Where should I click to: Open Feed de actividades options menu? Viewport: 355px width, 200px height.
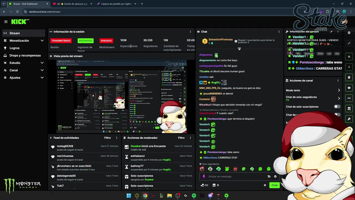(x=116, y=138)
